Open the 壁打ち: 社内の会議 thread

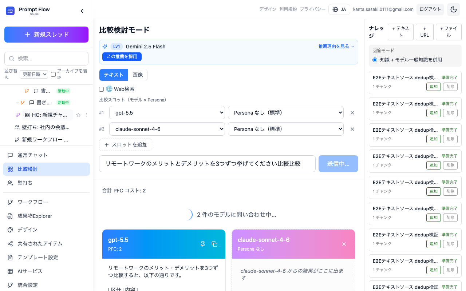(x=42, y=127)
